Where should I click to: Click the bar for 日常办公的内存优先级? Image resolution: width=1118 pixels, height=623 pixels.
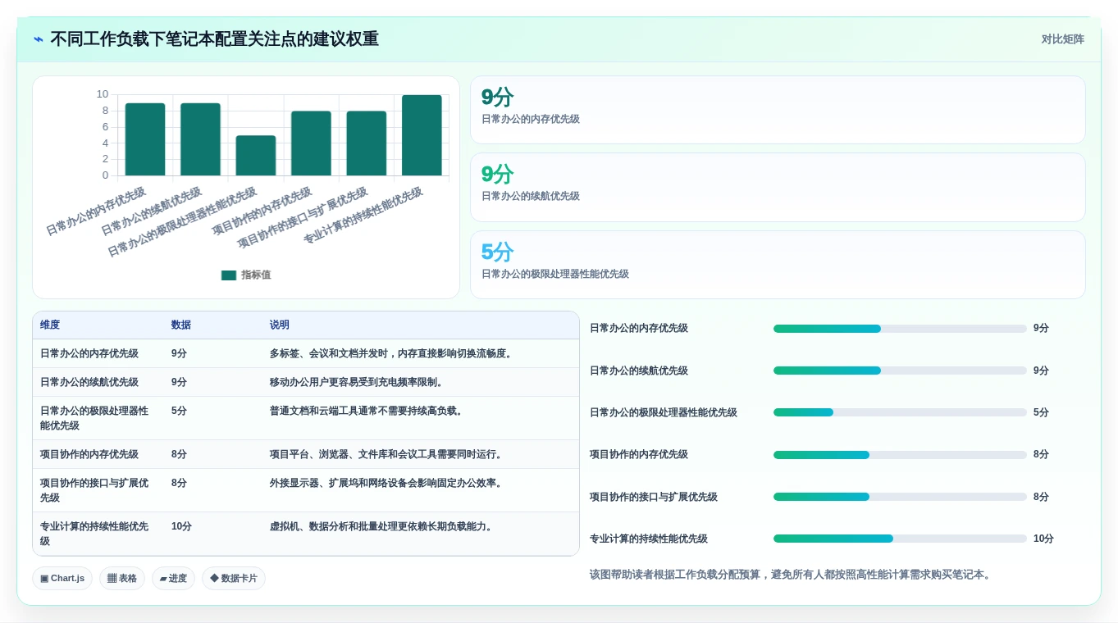[x=145, y=139]
